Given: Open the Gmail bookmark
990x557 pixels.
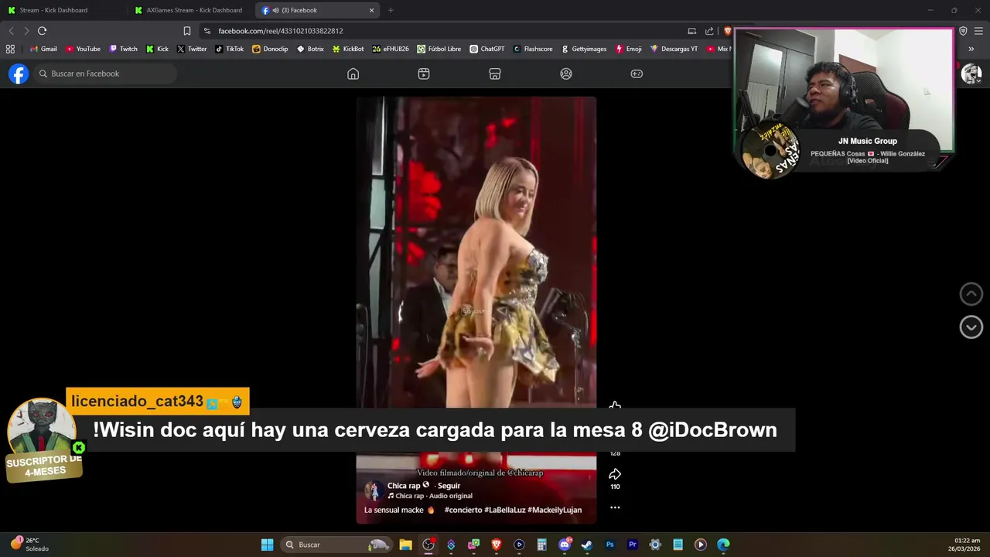Looking at the screenshot, I should pos(43,49).
